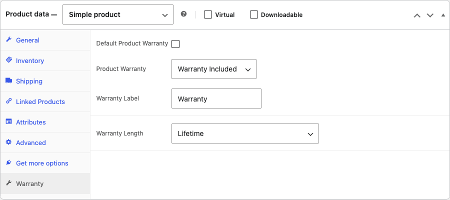Viewport: 450px width, 200px height.
Task: Collapse the Product data panel triangle toggle
Action: click(x=443, y=15)
